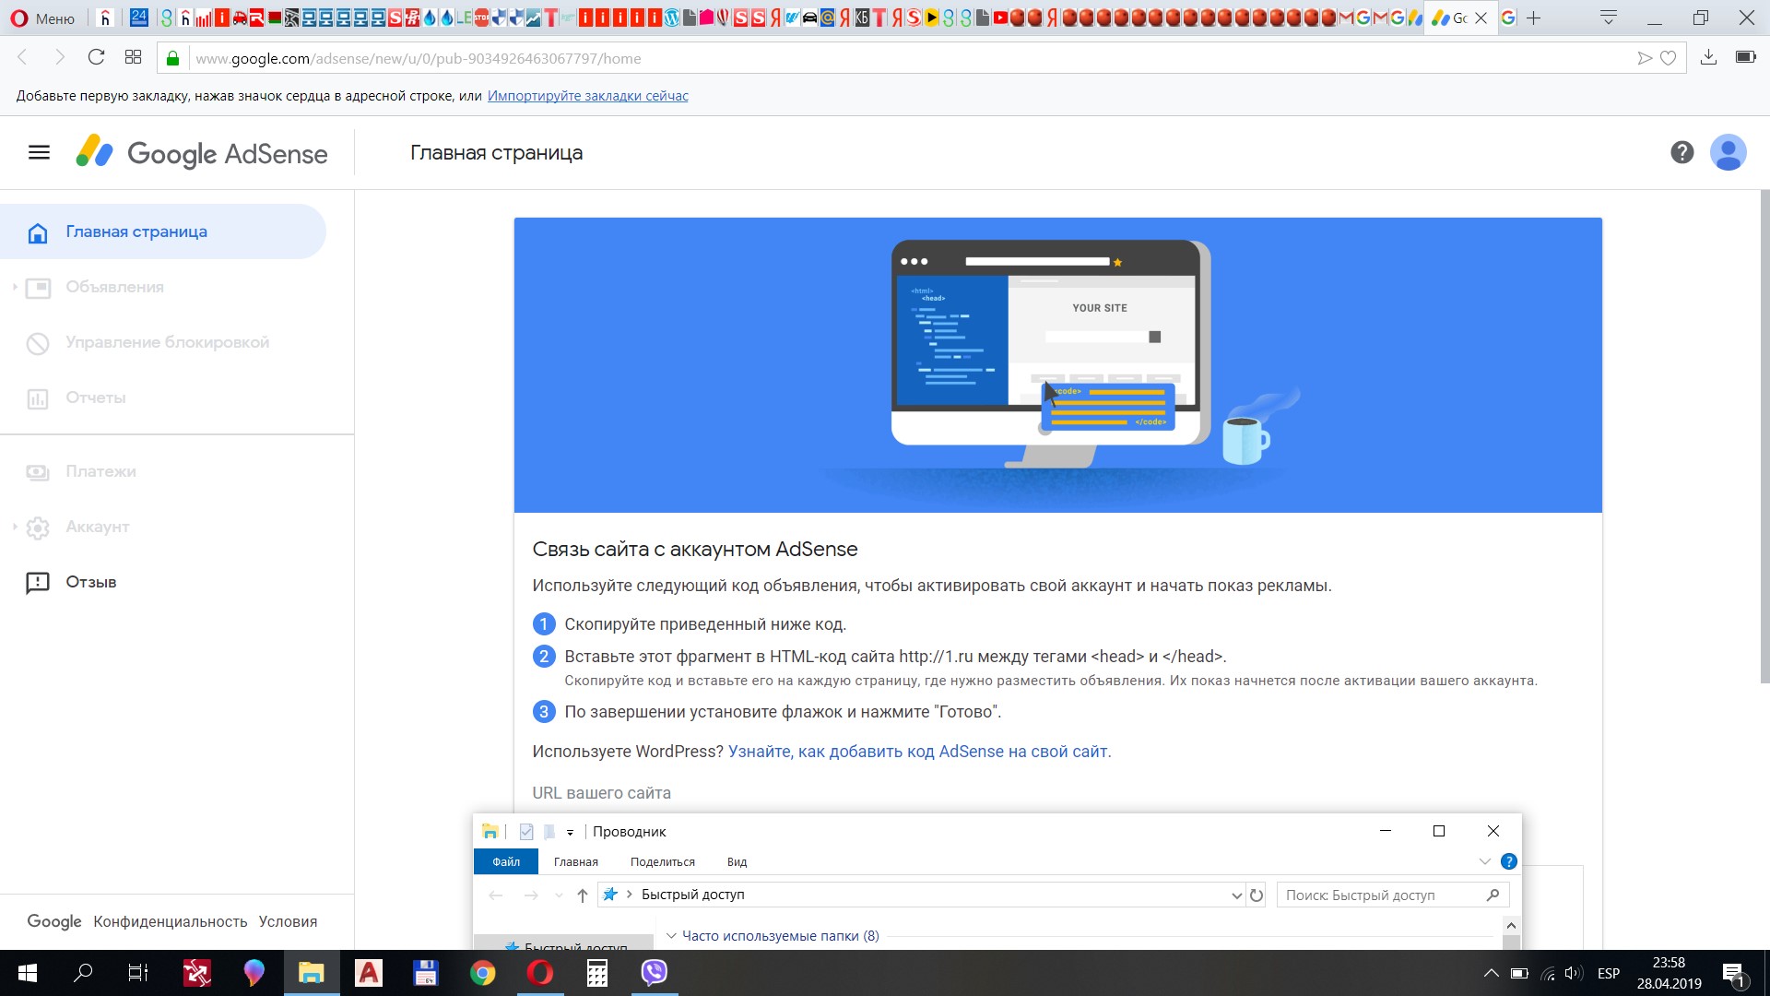1770x996 pixels.
Task: Switch input language ESP indicator
Action: point(1609,973)
